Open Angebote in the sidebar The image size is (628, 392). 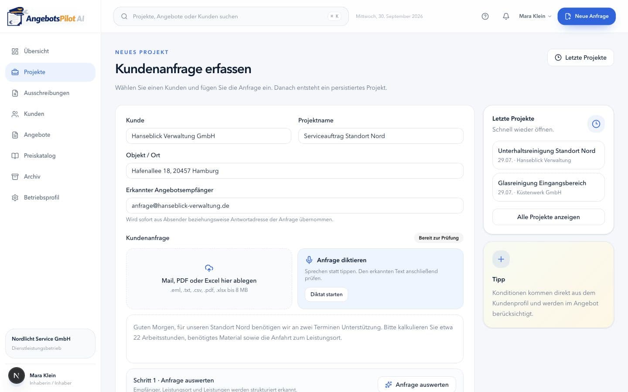(50, 135)
